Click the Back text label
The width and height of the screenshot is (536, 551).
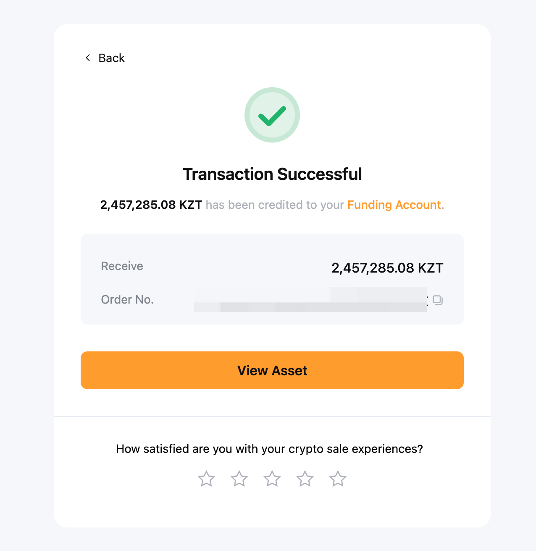tap(111, 58)
